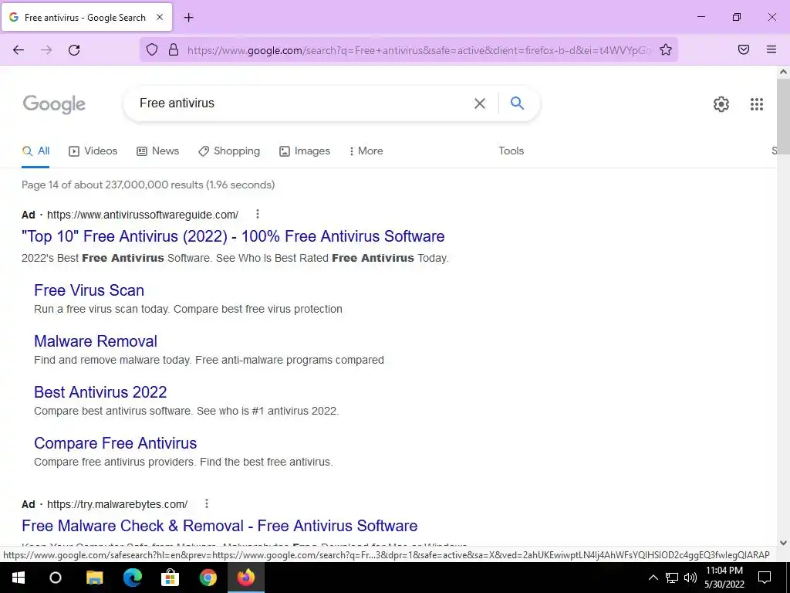Go back to the previous page
This screenshot has width=790, height=593.
(19, 50)
